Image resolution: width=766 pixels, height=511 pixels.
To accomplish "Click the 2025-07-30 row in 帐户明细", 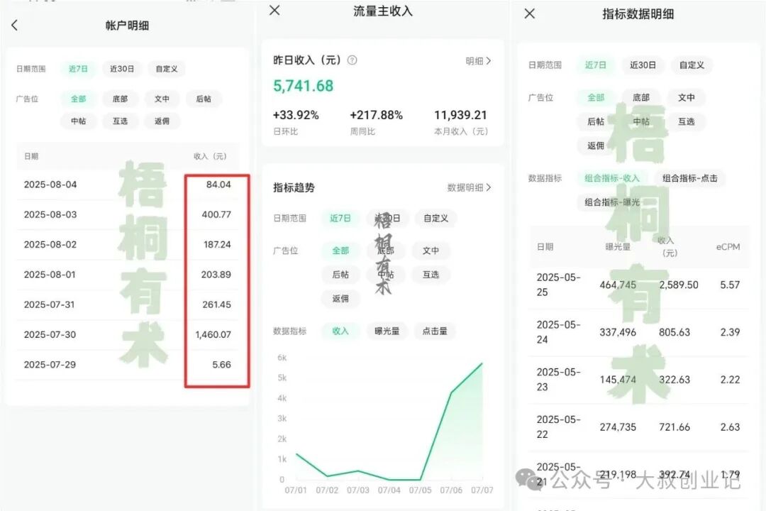I will pos(128,334).
